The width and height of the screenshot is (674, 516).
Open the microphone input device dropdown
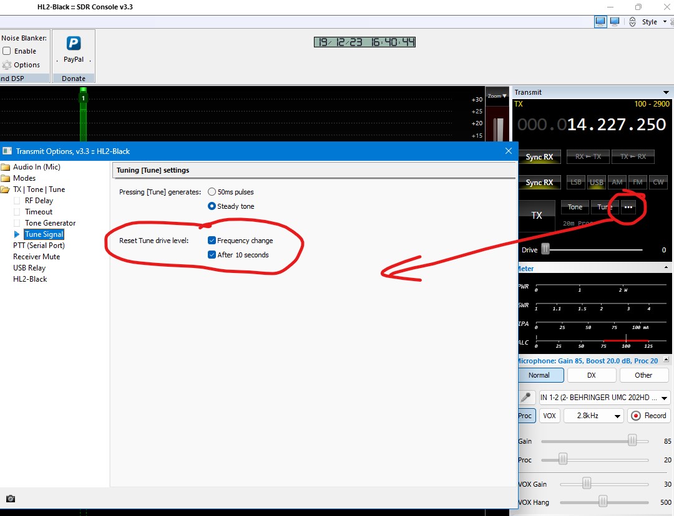pos(664,398)
